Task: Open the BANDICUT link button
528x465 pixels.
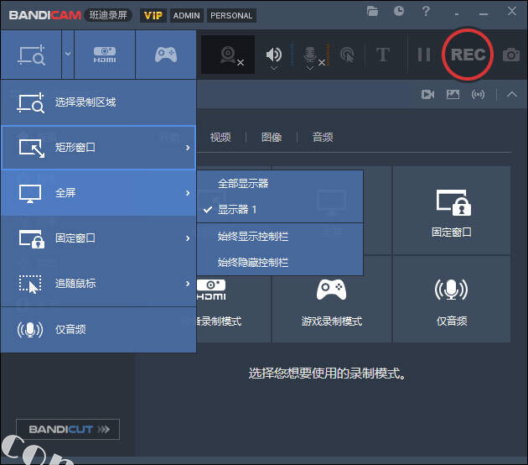Action: coord(68,429)
